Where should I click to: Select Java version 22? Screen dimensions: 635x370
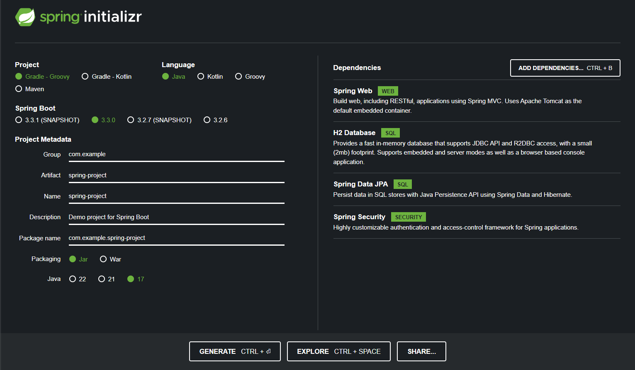[x=78, y=279]
